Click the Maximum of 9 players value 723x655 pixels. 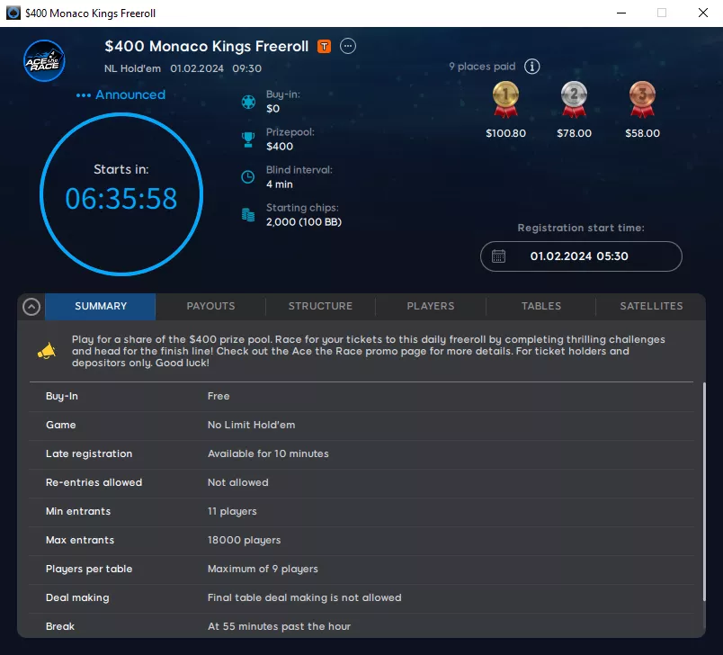[263, 569]
